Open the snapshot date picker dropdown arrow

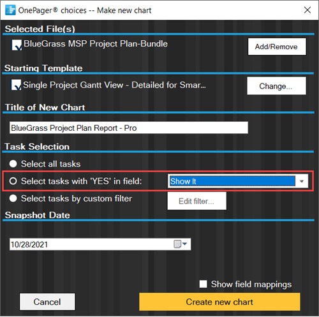coord(184,244)
